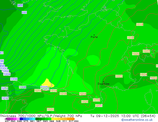Screen dimensions: 158x122
Task: Click the black dot marking Paris
Action: click(94, 35)
